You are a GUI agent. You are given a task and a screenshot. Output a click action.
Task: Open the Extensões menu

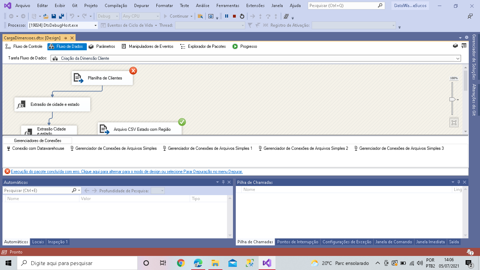tap(255, 6)
